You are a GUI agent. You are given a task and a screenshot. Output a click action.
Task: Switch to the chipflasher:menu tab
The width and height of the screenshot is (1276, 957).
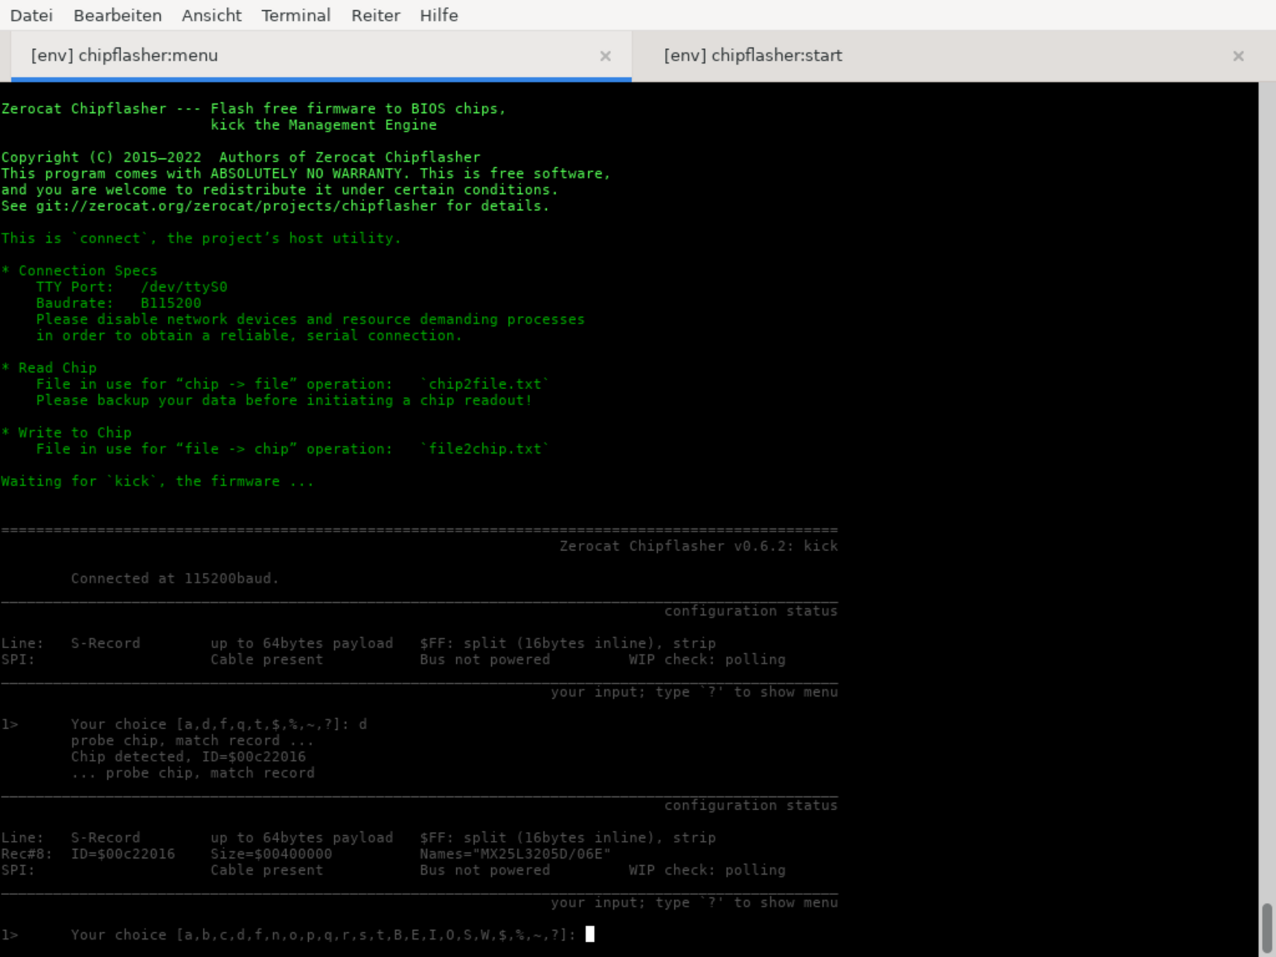(x=321, y=56)
